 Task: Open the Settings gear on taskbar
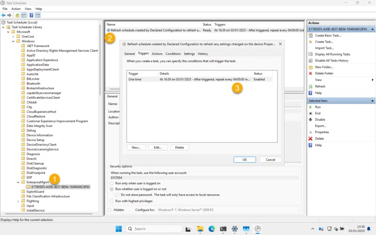click(235, 229)
